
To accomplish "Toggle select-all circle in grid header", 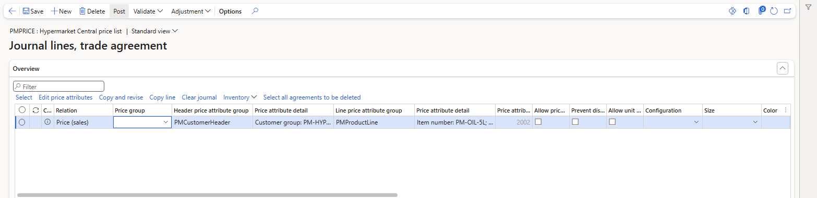I will 22,110.
